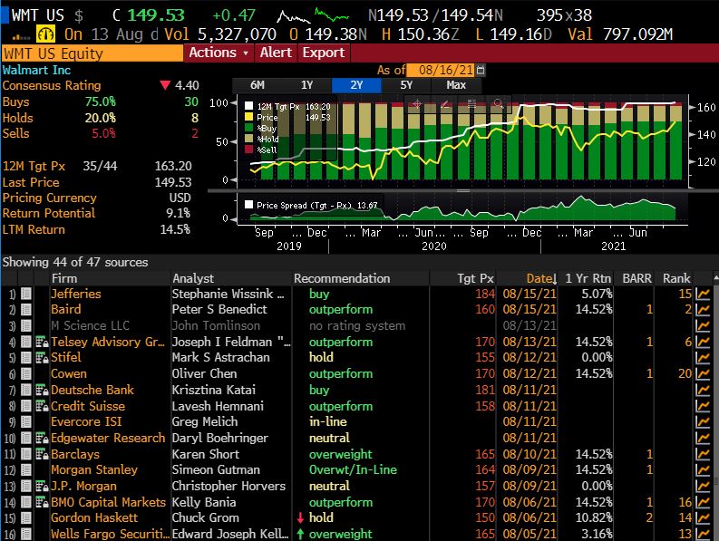Activate the magnifier zoom tool on the chart

pos(499,104)
